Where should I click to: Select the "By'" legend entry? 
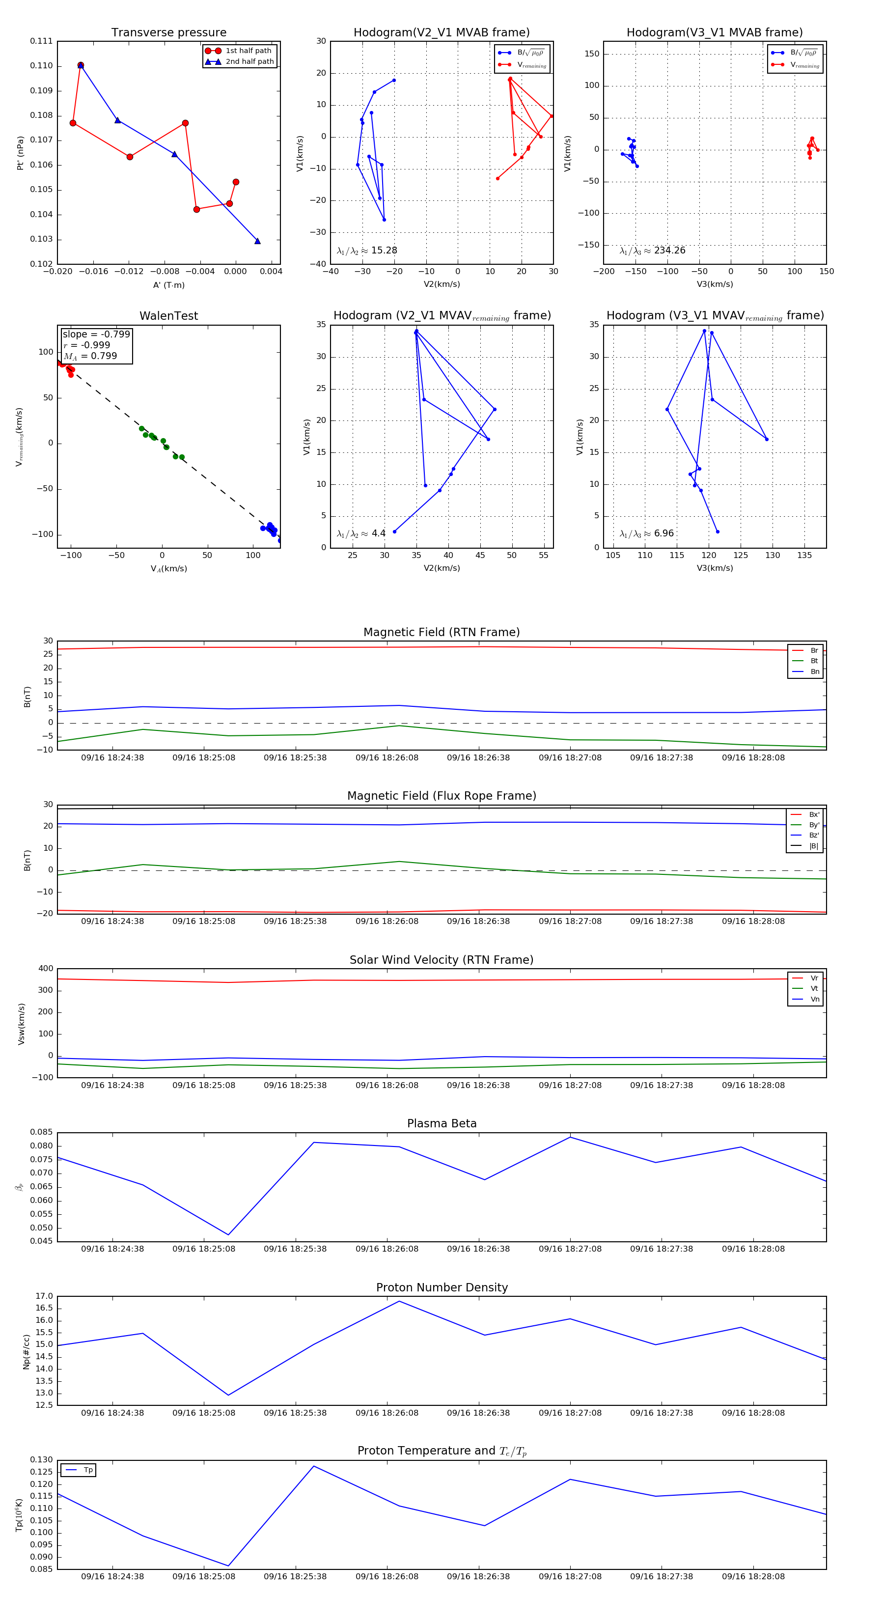[805, 825]
